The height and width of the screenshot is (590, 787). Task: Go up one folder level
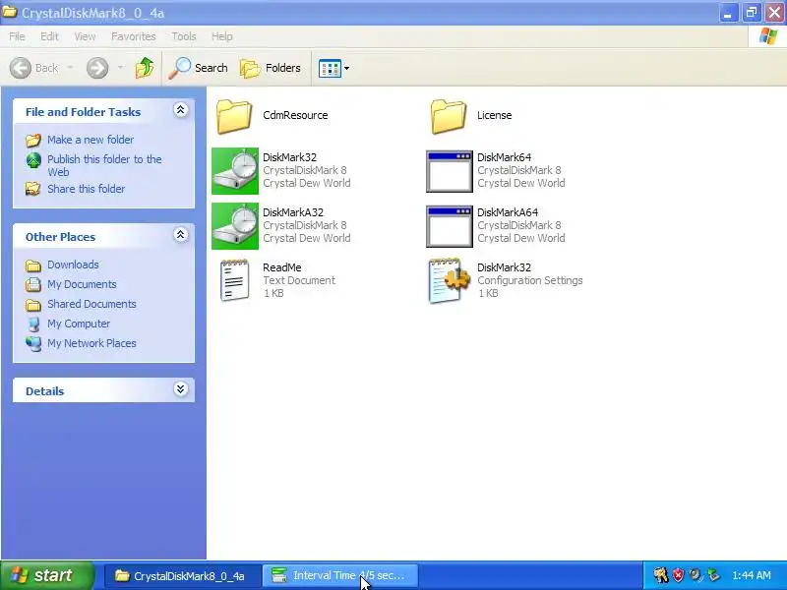[x=145, y=68]
